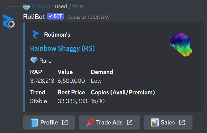Open the Rainbow Shaggy item thumbnail

pyautogui.click(x=181, y=45)
